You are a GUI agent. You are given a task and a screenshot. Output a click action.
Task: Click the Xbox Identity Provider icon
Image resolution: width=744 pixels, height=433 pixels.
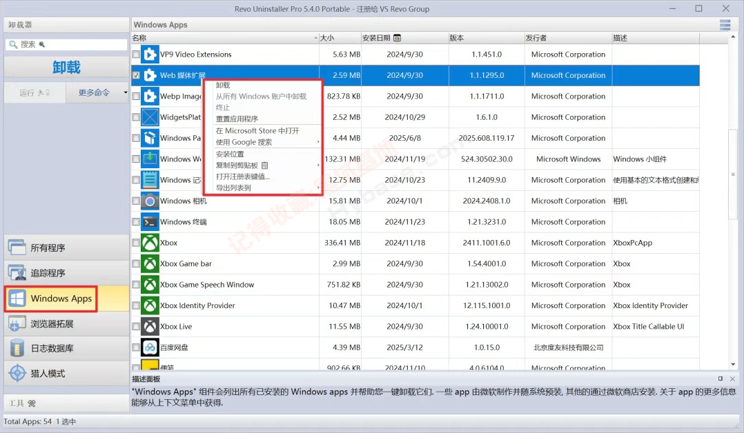(150, 305)
